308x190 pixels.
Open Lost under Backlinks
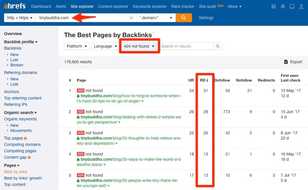point(14,60)
